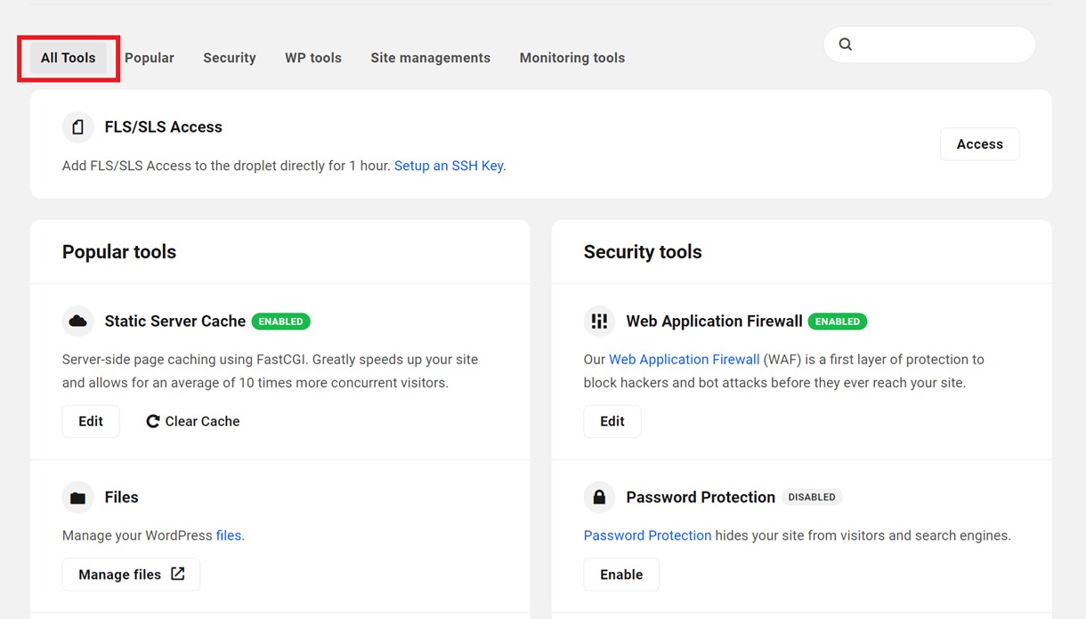Switch to the Popular tab
This screenshot has width=1086, height=619.
coord(150,57)
